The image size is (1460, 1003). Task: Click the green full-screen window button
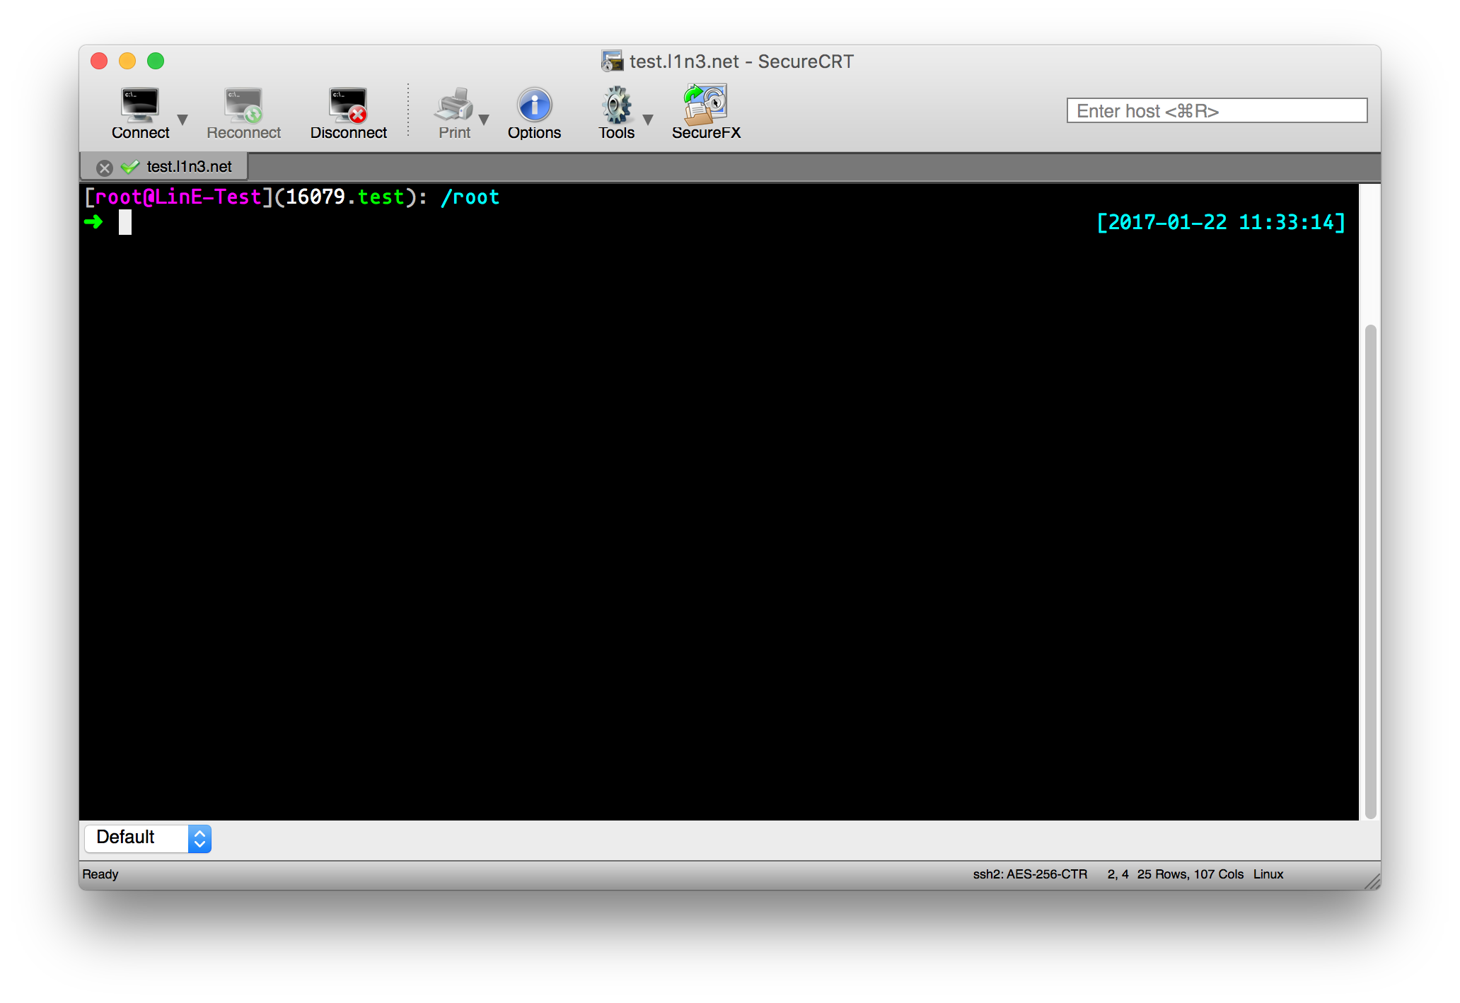pos(156,62)
